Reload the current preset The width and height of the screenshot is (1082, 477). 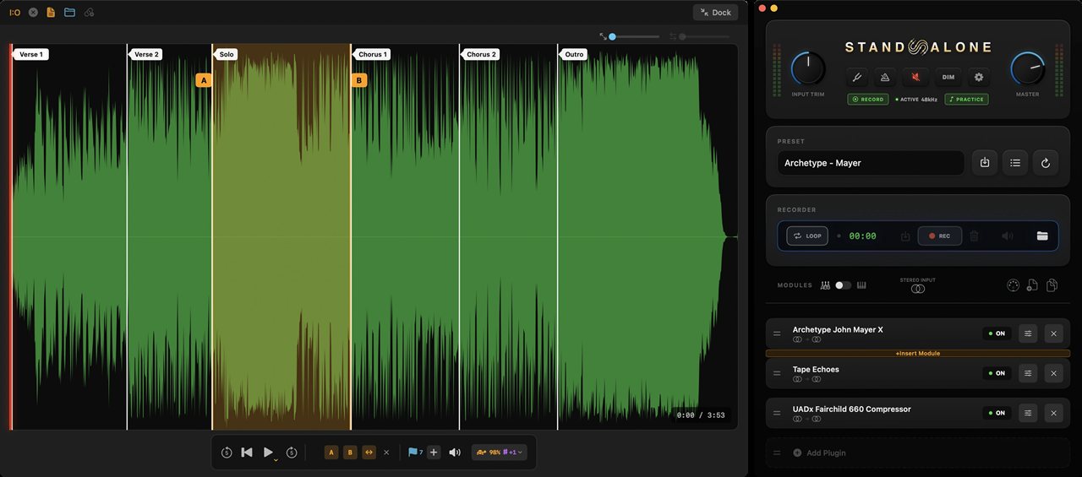coord(1045,163)
